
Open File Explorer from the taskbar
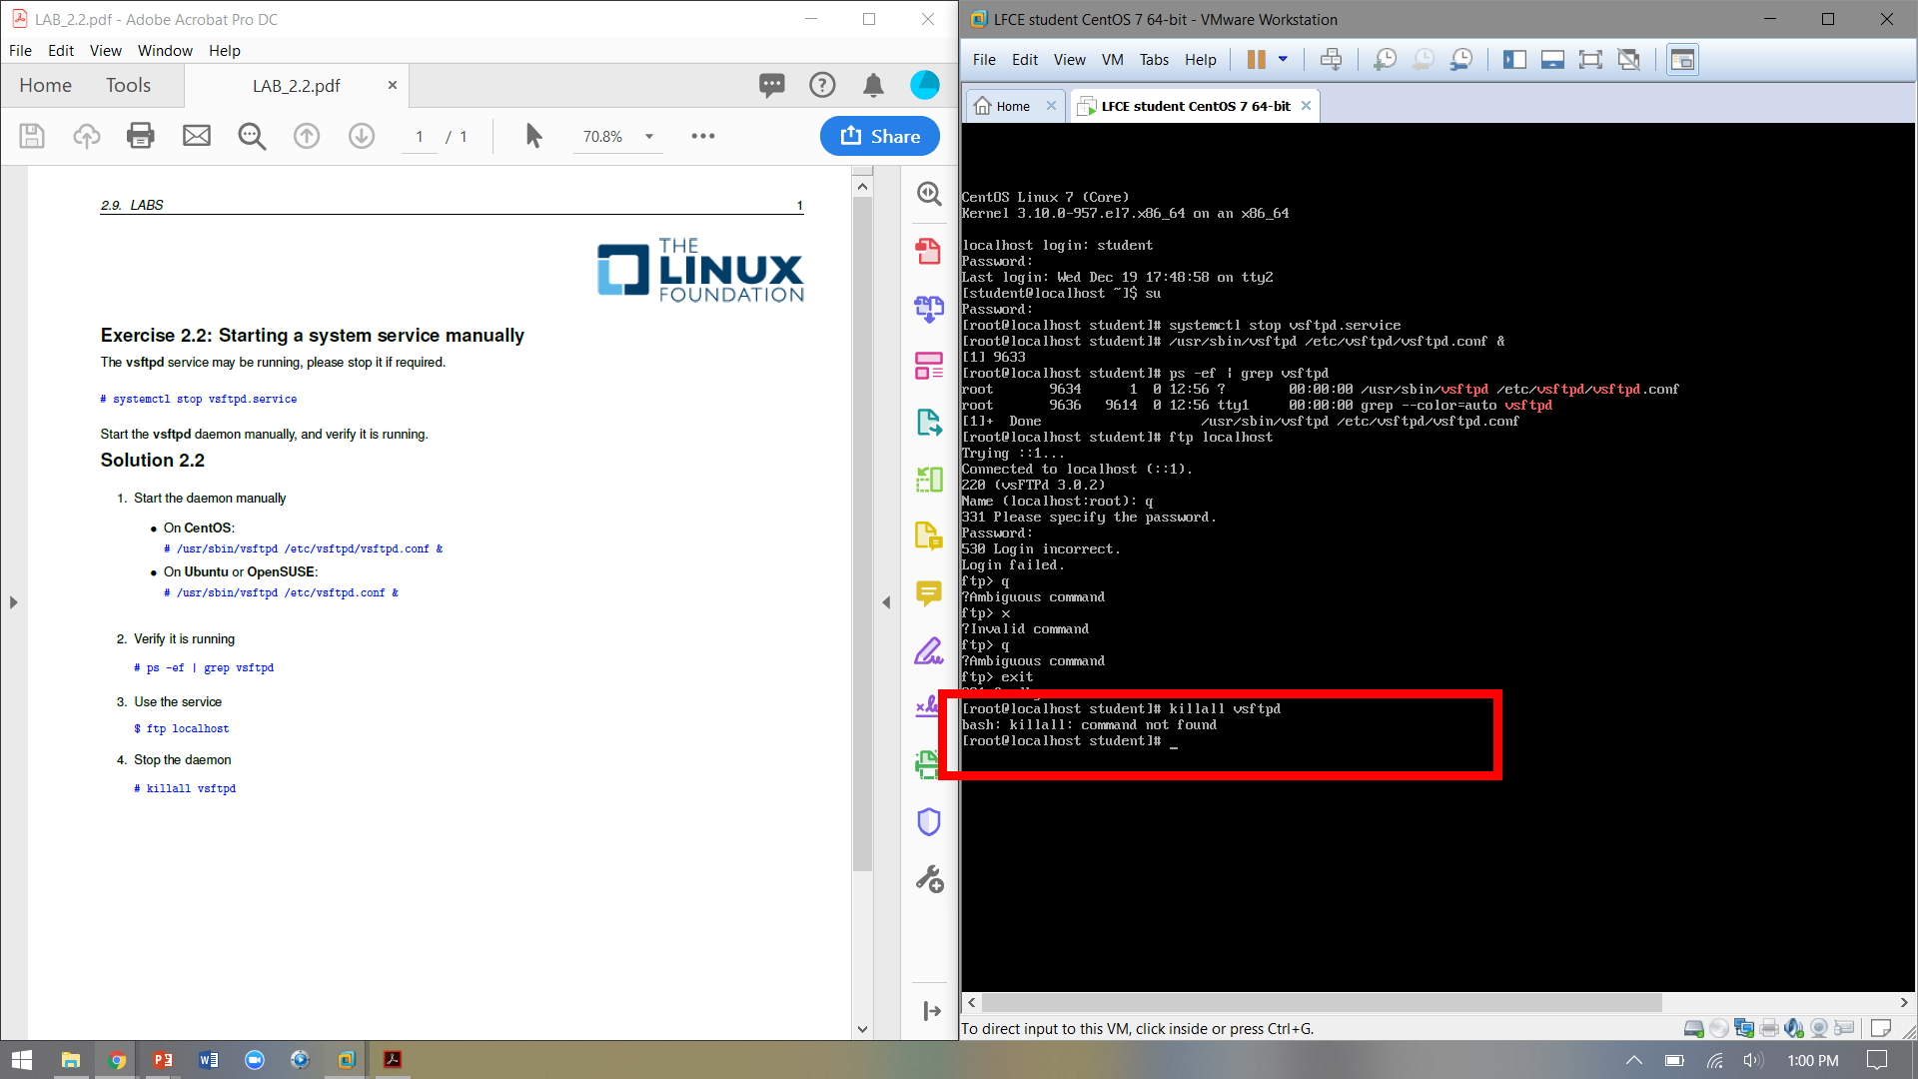pyautogui.click(x=70, y=1060)
